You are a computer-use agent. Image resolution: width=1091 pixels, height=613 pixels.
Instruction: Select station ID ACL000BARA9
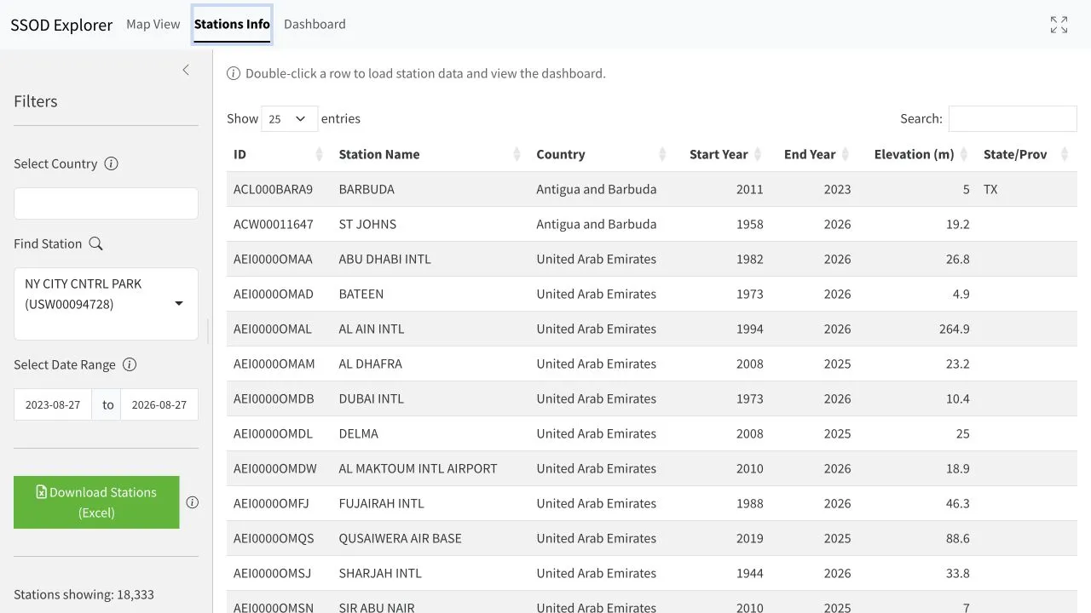point(273,189)
